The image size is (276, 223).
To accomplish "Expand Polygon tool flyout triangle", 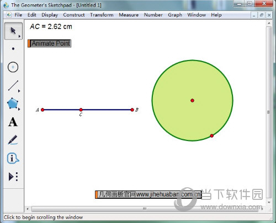I will pyautogui.click(x=19, y=109).
